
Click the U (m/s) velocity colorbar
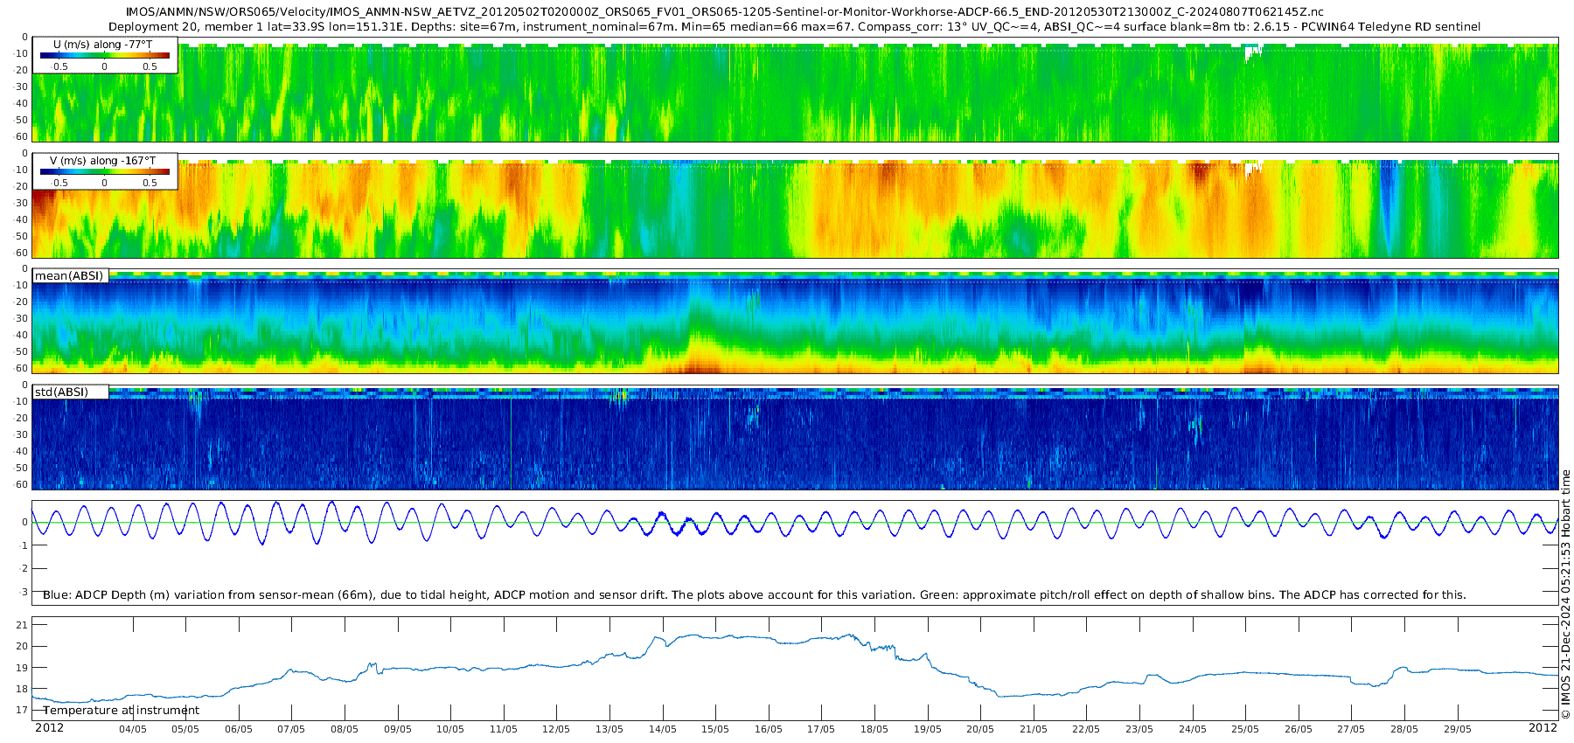[x=104, y=55]
